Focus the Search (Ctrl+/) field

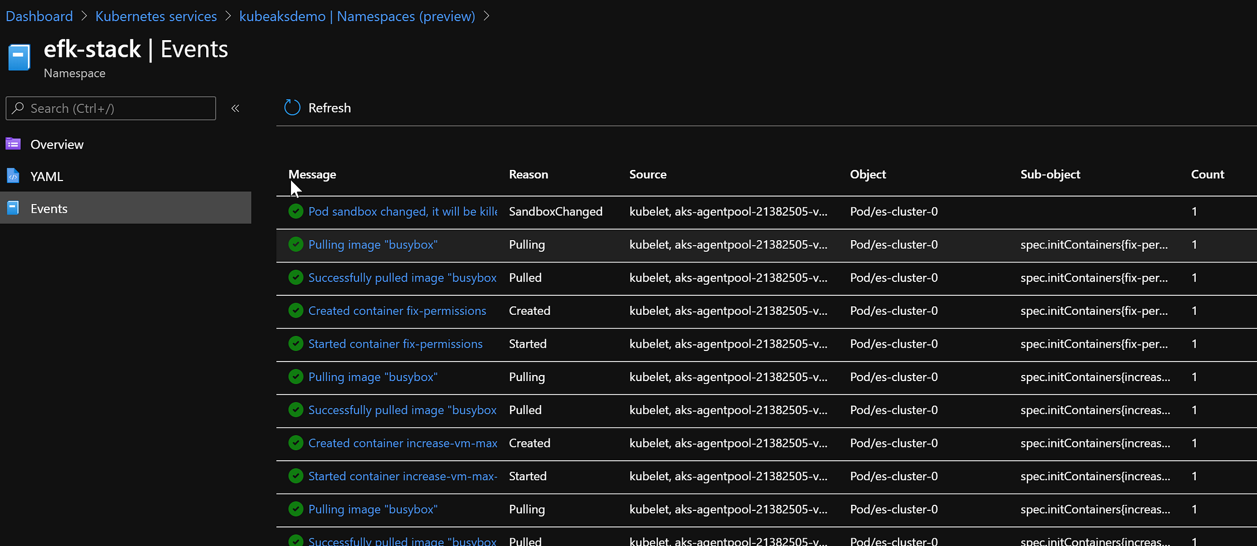(111, 108)
